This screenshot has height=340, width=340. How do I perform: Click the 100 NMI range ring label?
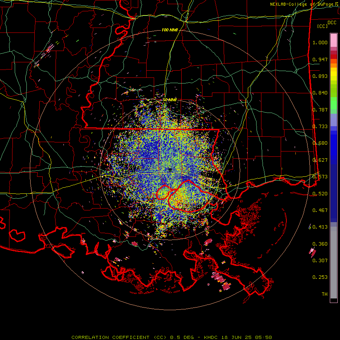click(170, 30)
